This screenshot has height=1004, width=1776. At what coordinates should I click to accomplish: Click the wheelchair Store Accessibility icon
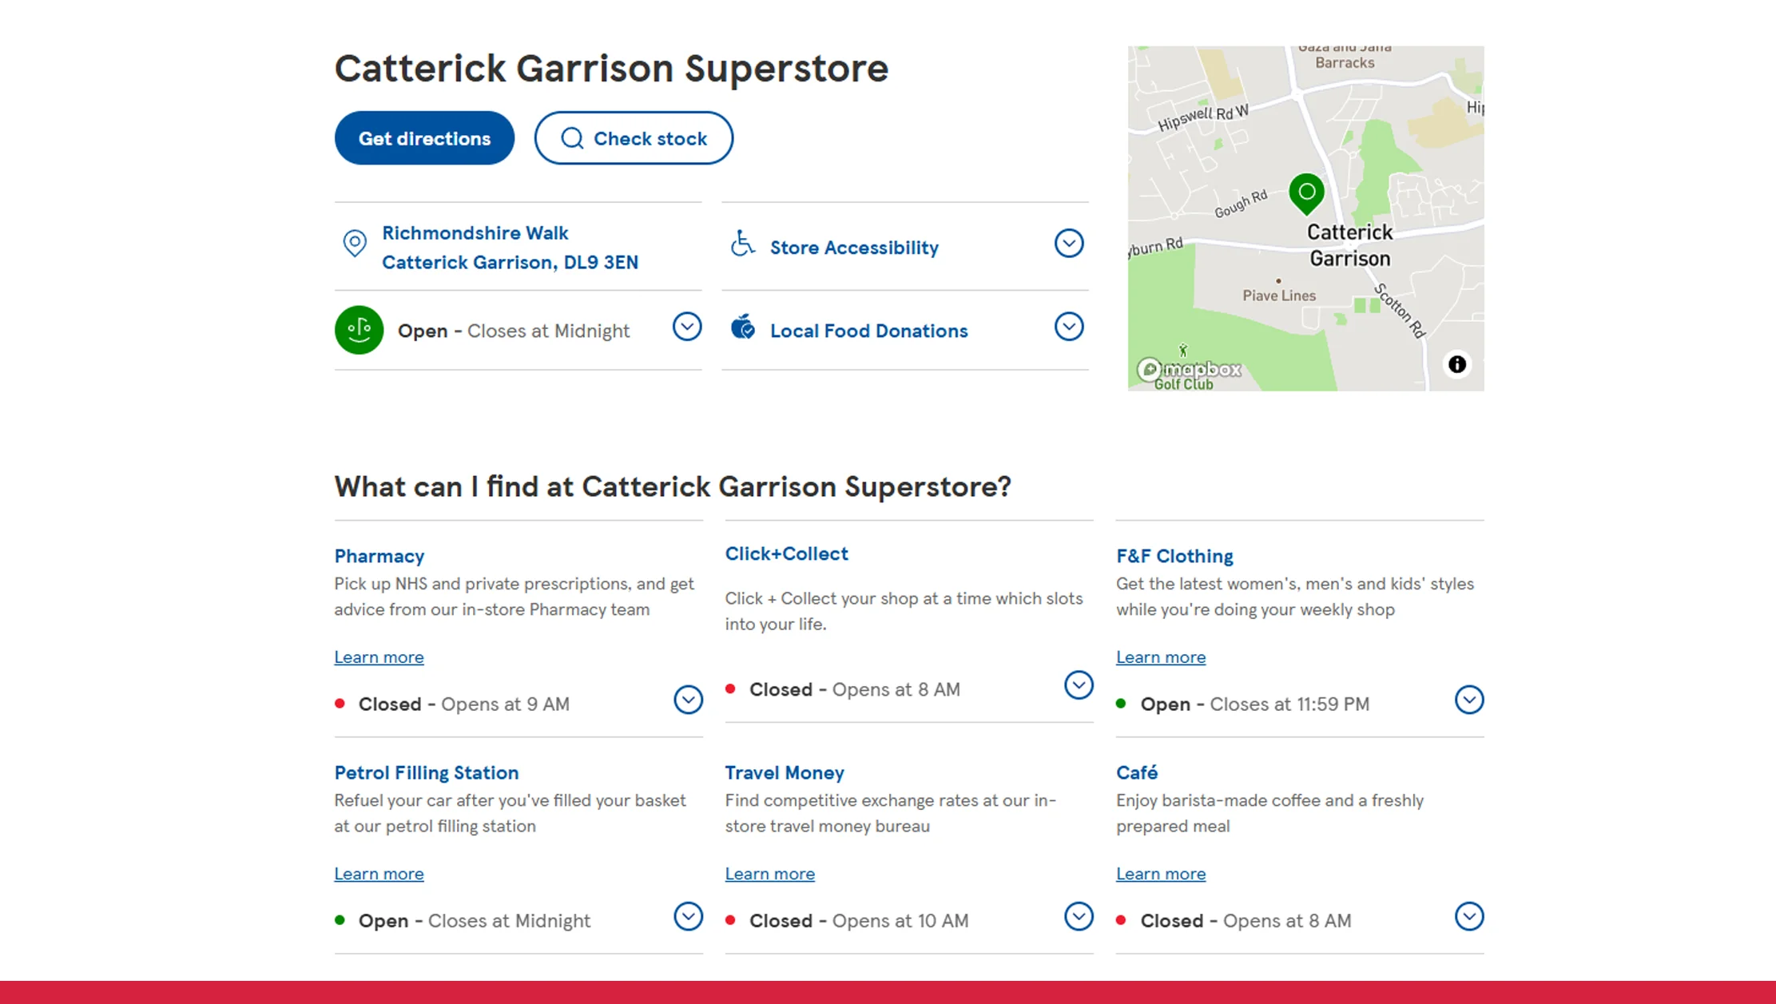[x=742, y=245]
